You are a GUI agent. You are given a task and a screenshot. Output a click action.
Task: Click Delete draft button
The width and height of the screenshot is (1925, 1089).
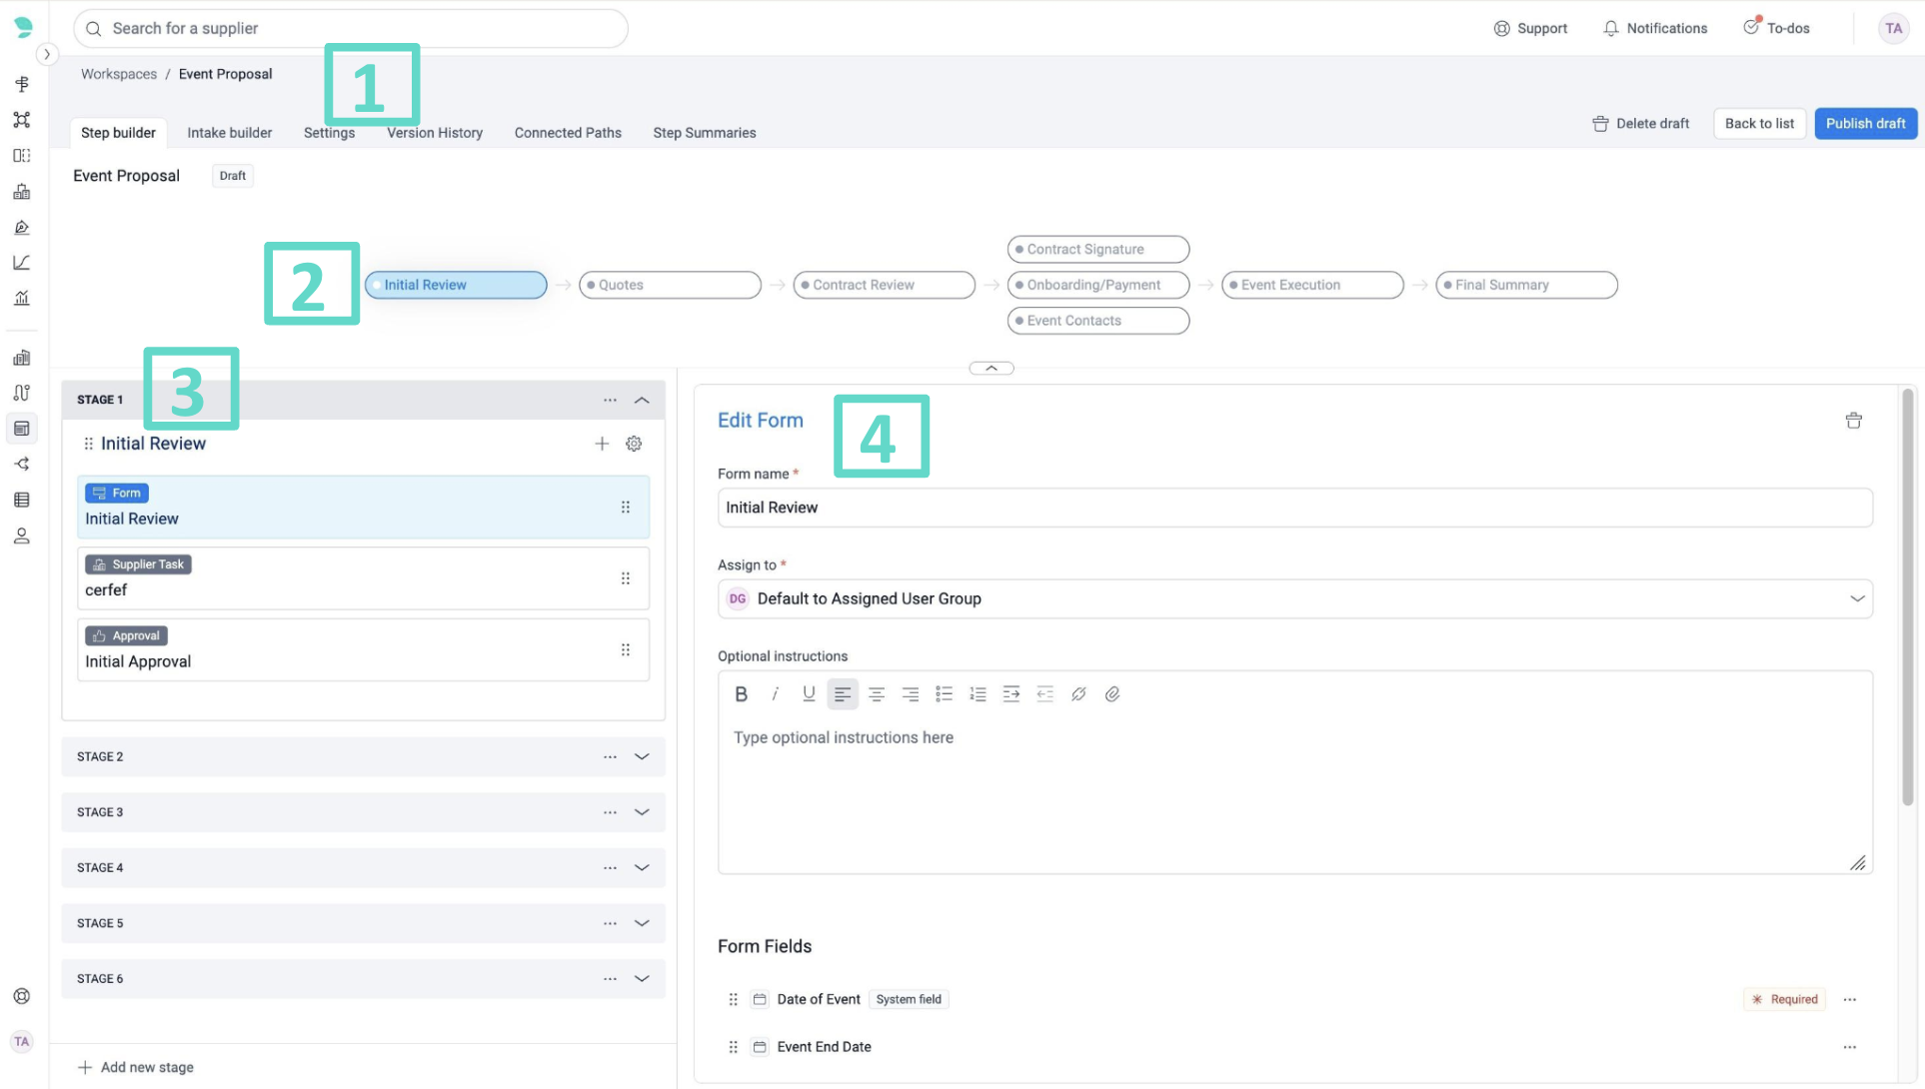pyautogui.click(x=1641, y=124)
